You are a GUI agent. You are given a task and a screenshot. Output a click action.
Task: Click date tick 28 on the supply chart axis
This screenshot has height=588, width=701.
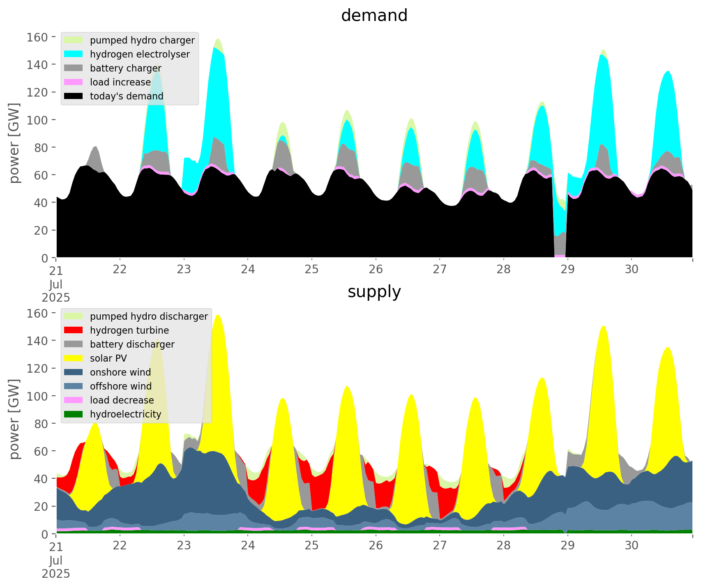coord(503,546)
